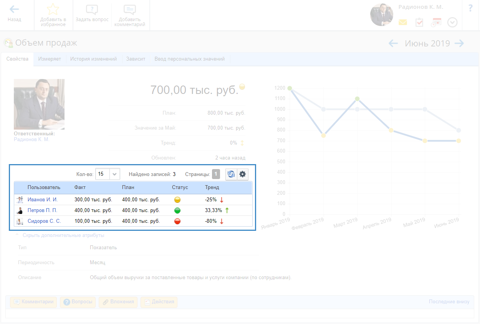This screenshot has width=480, height=324.
Task: Collapse the additional attributes section
Action: (63, 235)
